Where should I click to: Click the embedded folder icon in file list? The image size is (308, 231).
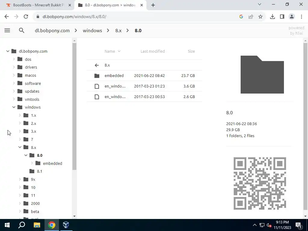pyautogui.click(x=97, y=75)
